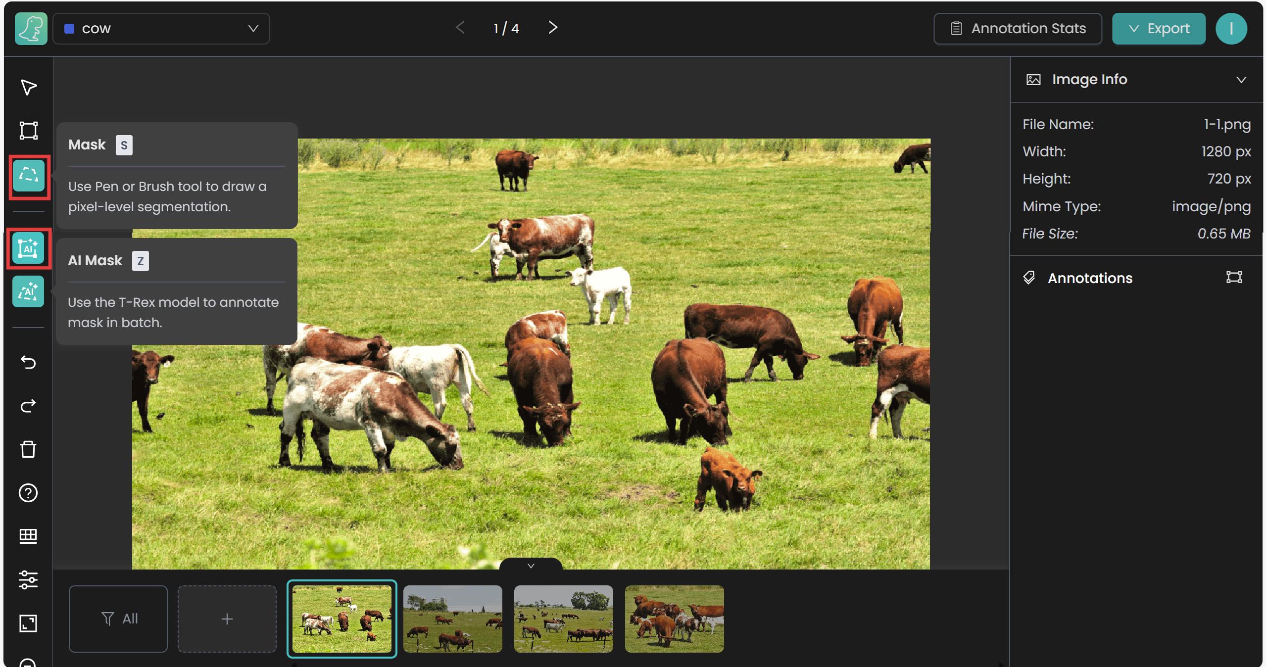The image size is (1266, 667).
Task: Click the undo arrow icon
Action: pos(28,363)
